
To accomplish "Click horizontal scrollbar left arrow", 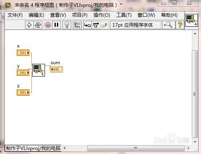I will click(64, 148).
